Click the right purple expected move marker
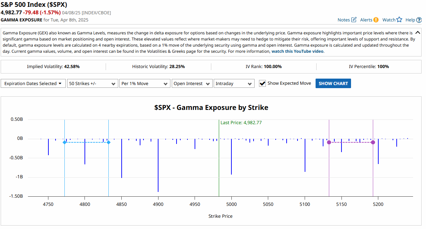Viewport: 426px width, 229px height. [x=373, y=142]
